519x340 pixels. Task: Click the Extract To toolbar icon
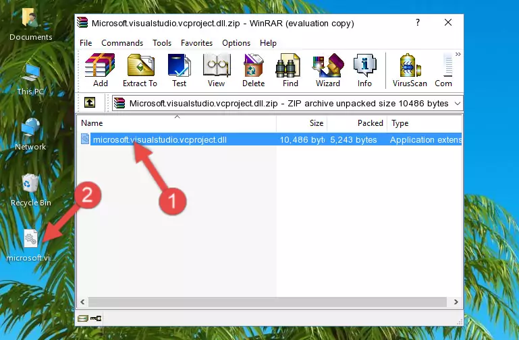click(x=140, y=70)
